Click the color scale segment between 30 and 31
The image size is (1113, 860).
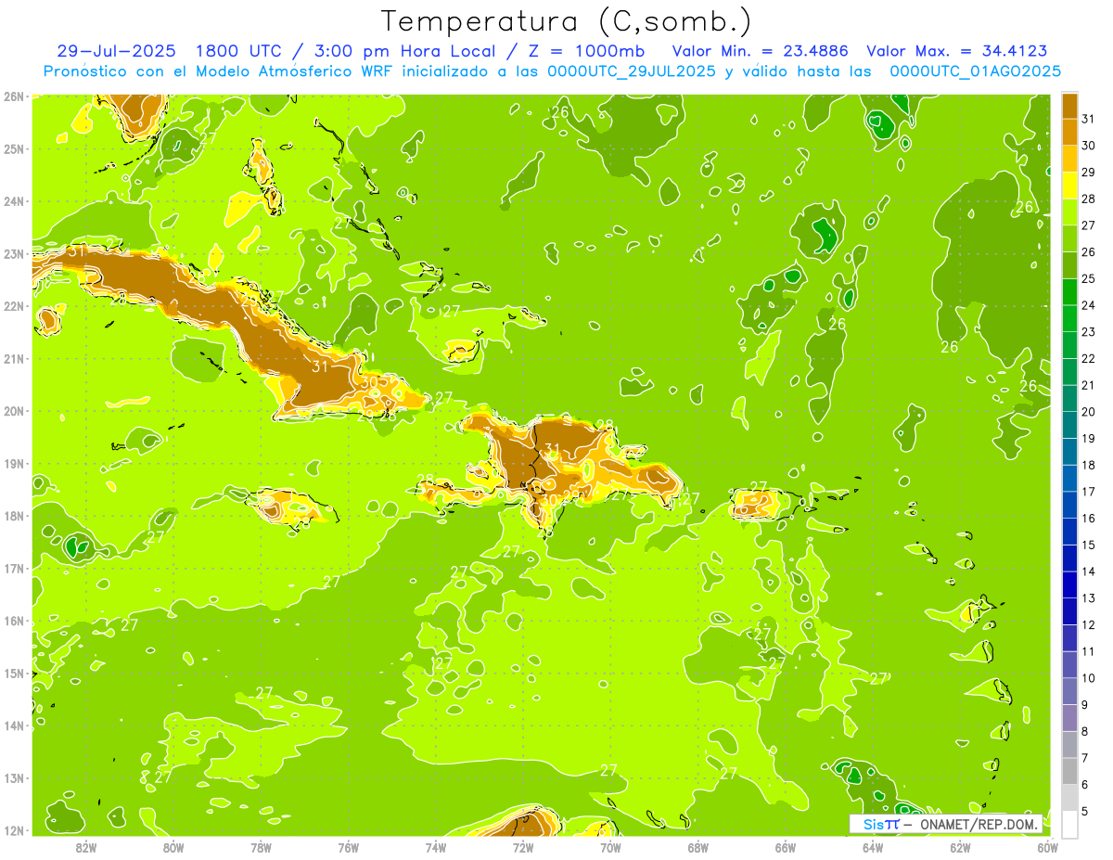click(x=1069, y=132)
